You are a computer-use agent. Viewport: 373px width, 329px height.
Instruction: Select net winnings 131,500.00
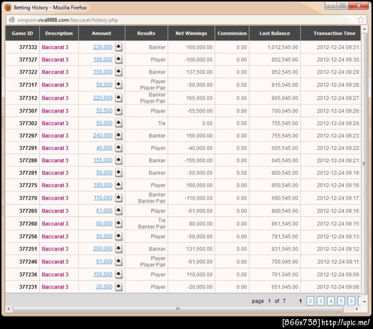point(200,249)
